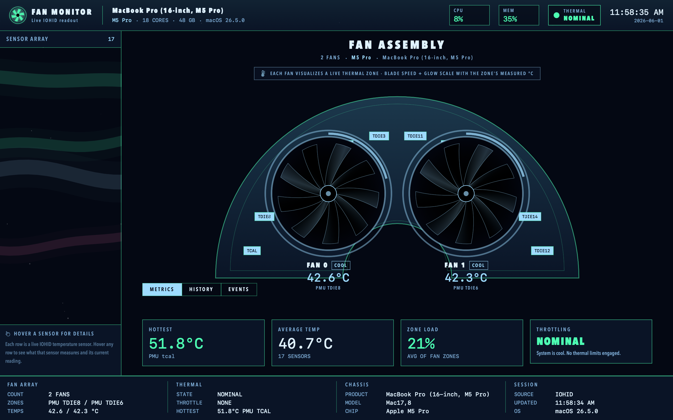Click the Fan 1 42.3°C reading
The image size is (673, 420).
(x=466, y=277)
